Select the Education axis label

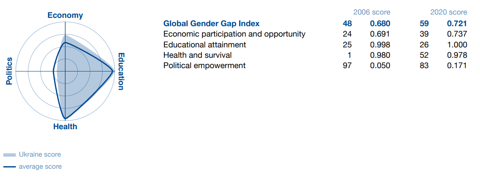pyautogui.click(x=121, y=71)
